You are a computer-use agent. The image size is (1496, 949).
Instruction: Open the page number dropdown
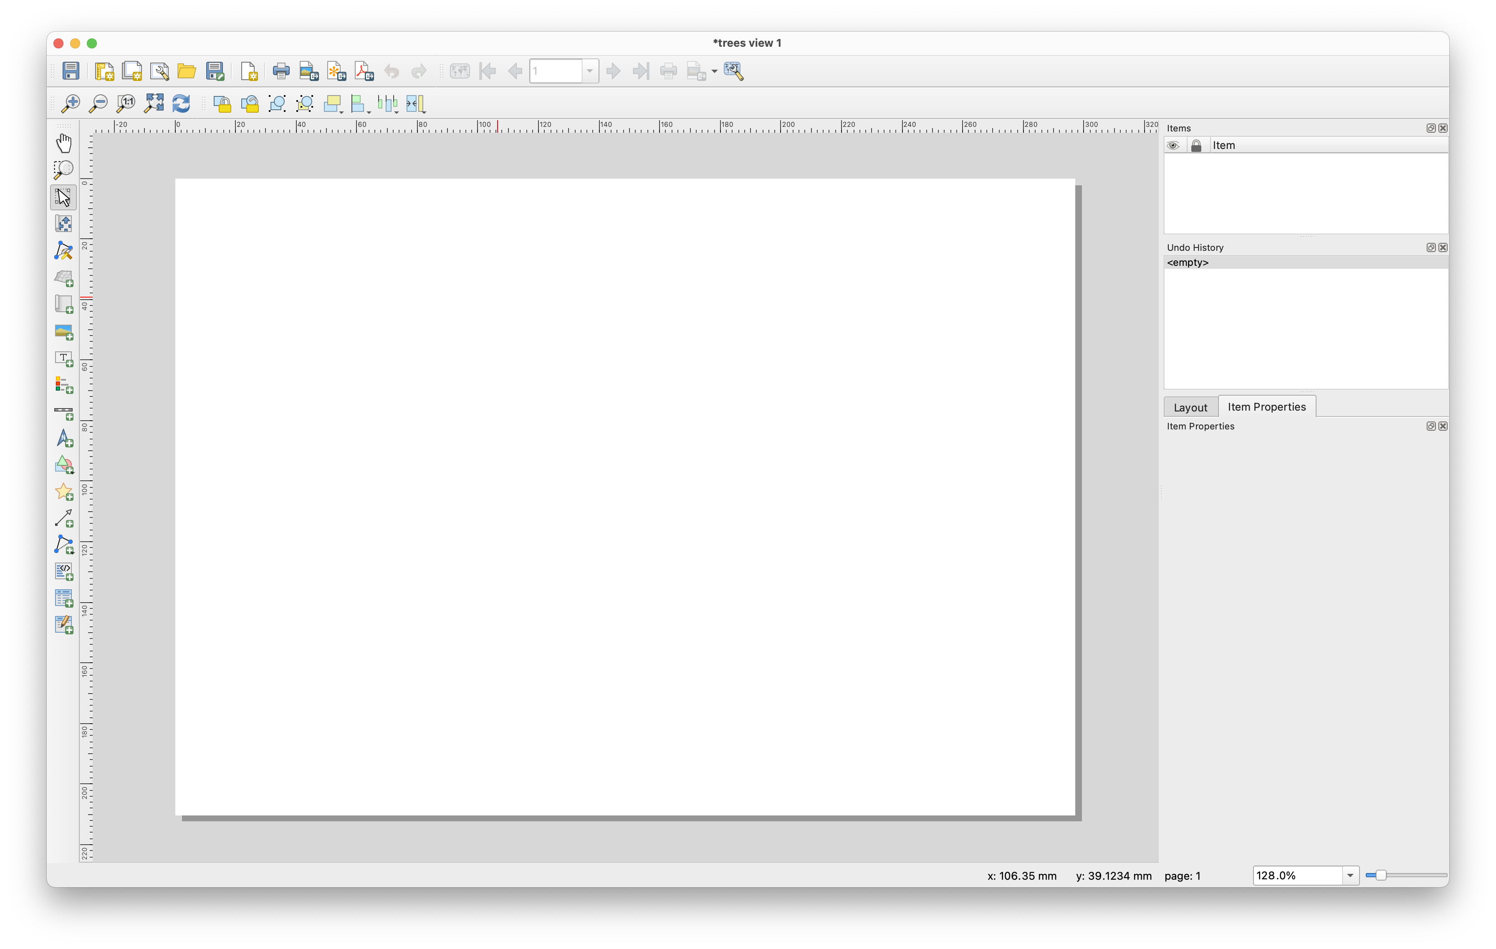tap(589, 71)
